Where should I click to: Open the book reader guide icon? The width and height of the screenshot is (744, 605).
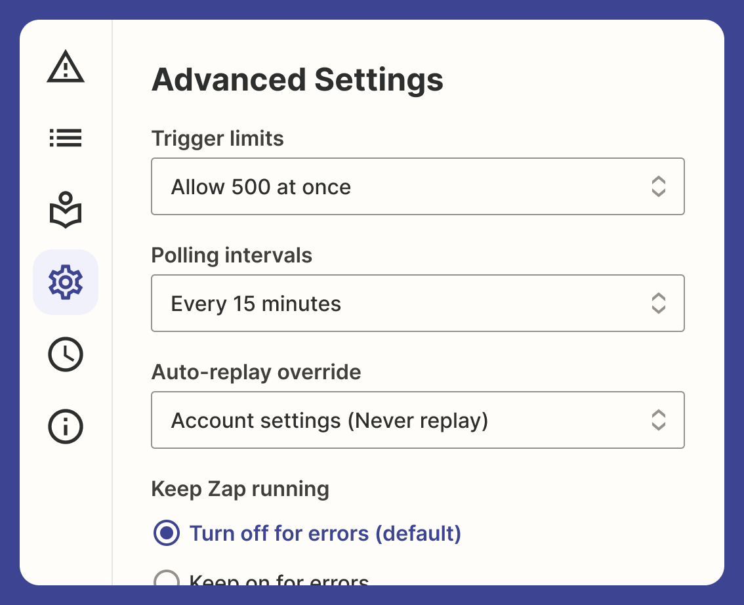click(x=66, y=210)
